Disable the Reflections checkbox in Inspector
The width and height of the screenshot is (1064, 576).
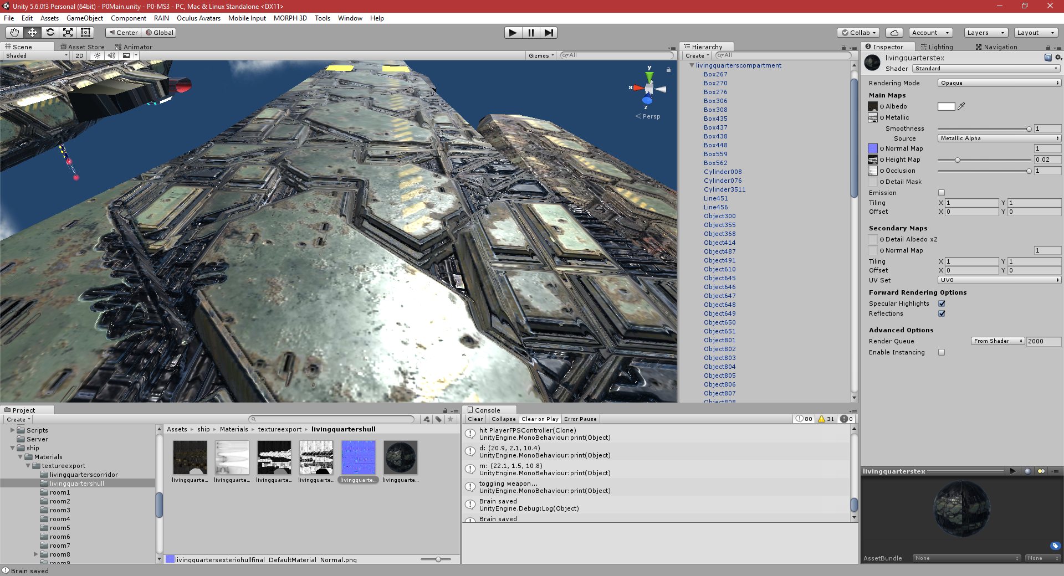942,313
